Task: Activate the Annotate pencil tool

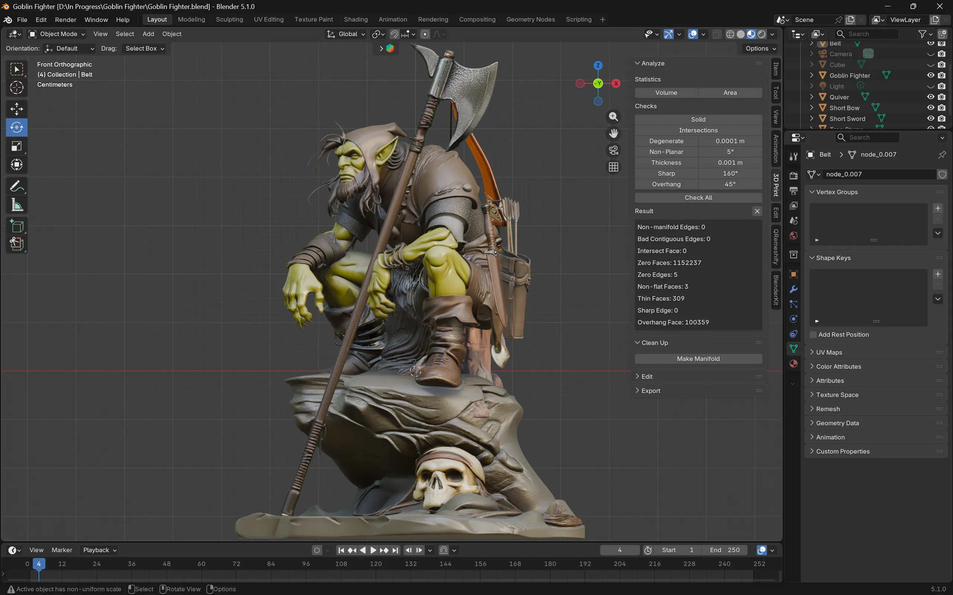Action: tap(16, 186)
